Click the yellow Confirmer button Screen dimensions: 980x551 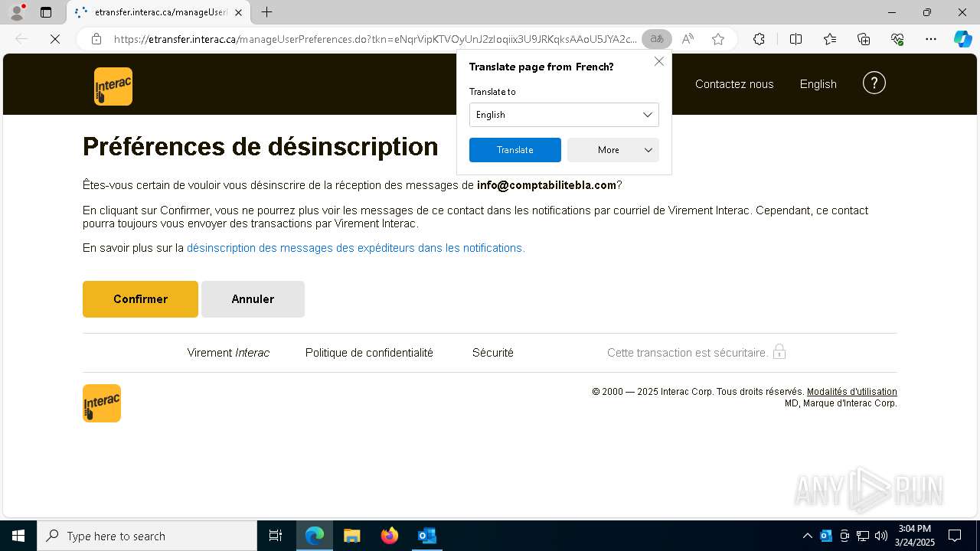(140, 299)
